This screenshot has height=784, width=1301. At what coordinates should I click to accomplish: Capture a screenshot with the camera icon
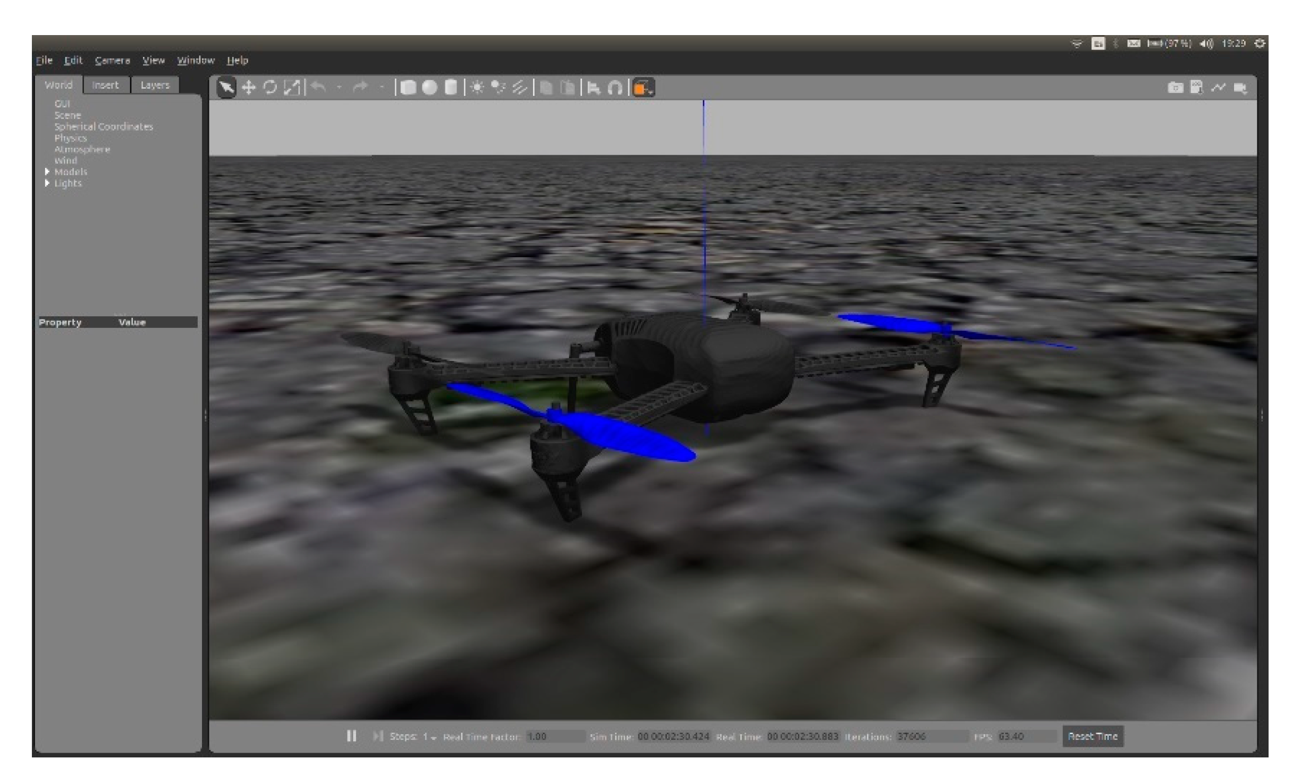[x=1175, y=88]
